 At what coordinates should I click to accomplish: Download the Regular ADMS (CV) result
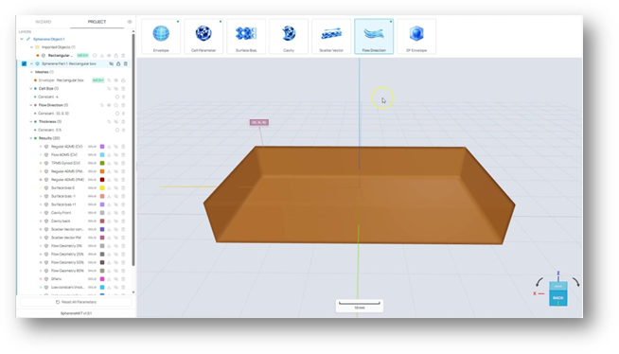[x=110, y=147]
